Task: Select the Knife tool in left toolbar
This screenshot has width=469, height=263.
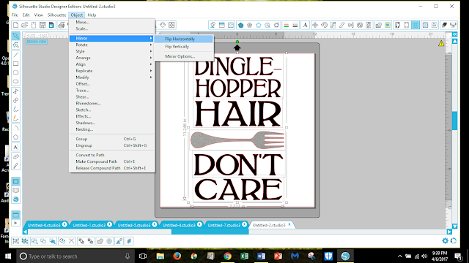Action: point(16,166)
